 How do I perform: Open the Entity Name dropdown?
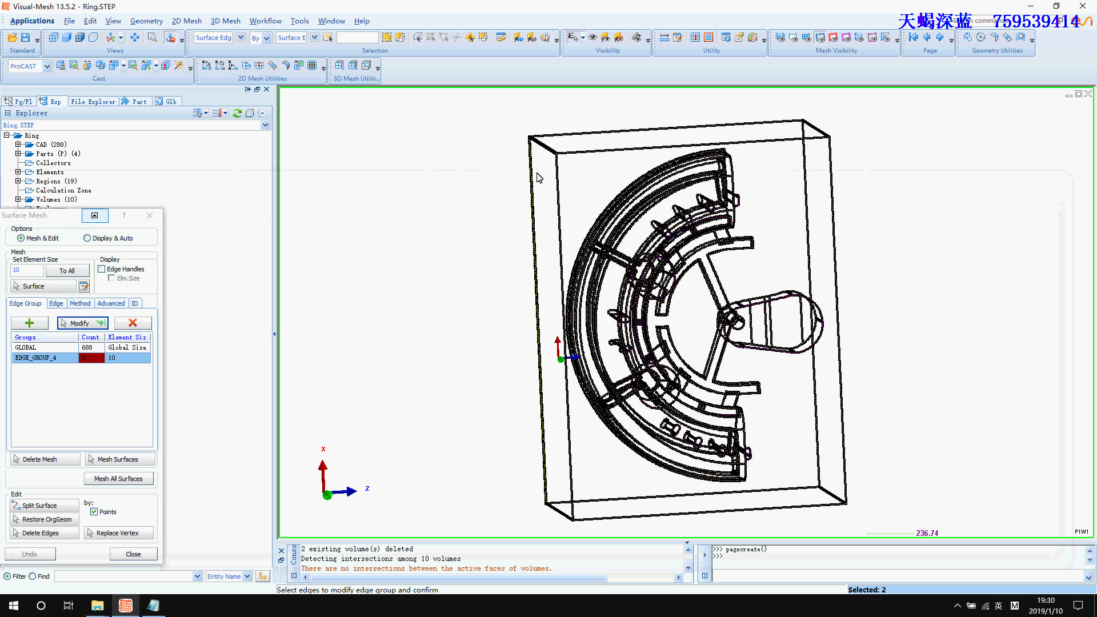pyautogui.click(x=247, y=576)
